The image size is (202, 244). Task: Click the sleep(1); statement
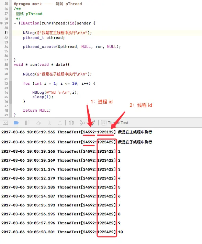[43, 97]
